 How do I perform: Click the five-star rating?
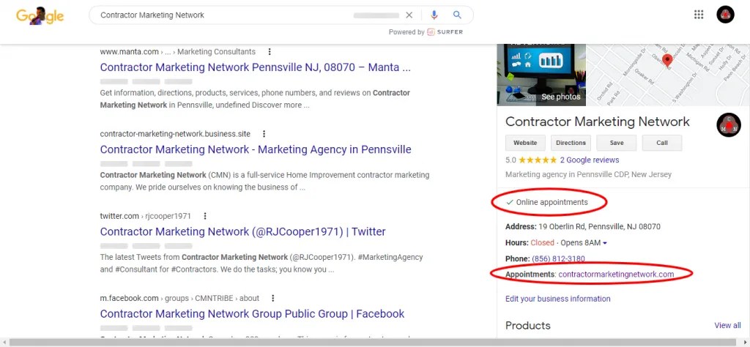[x=537, y=160]
